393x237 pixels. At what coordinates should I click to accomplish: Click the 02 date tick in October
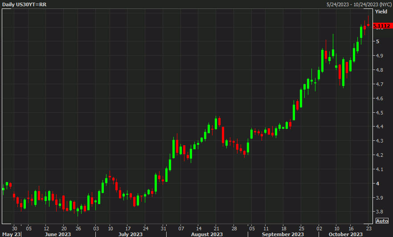[x=319, y=229]
